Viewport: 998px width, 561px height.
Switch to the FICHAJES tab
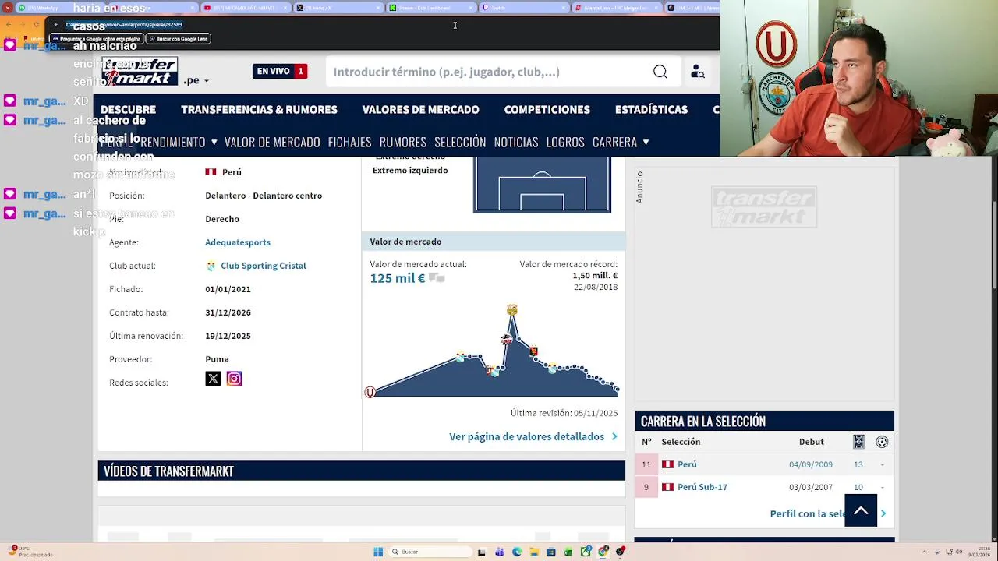349,142
